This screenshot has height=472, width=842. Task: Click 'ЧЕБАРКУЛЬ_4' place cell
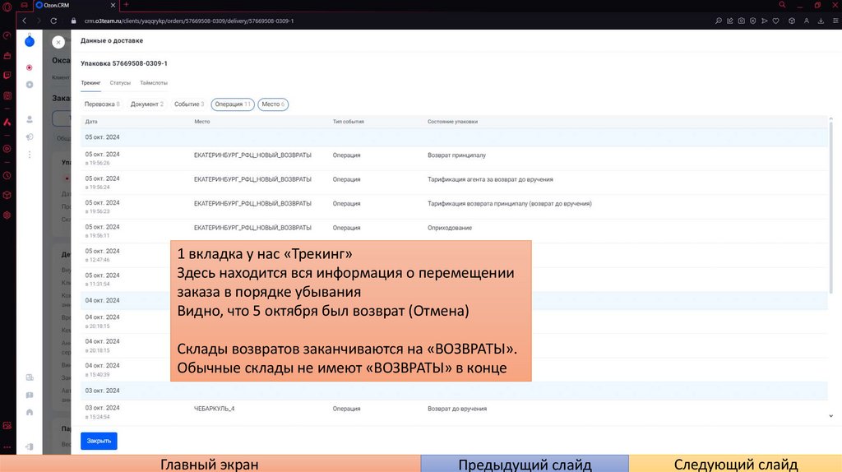tap(215, 409)
